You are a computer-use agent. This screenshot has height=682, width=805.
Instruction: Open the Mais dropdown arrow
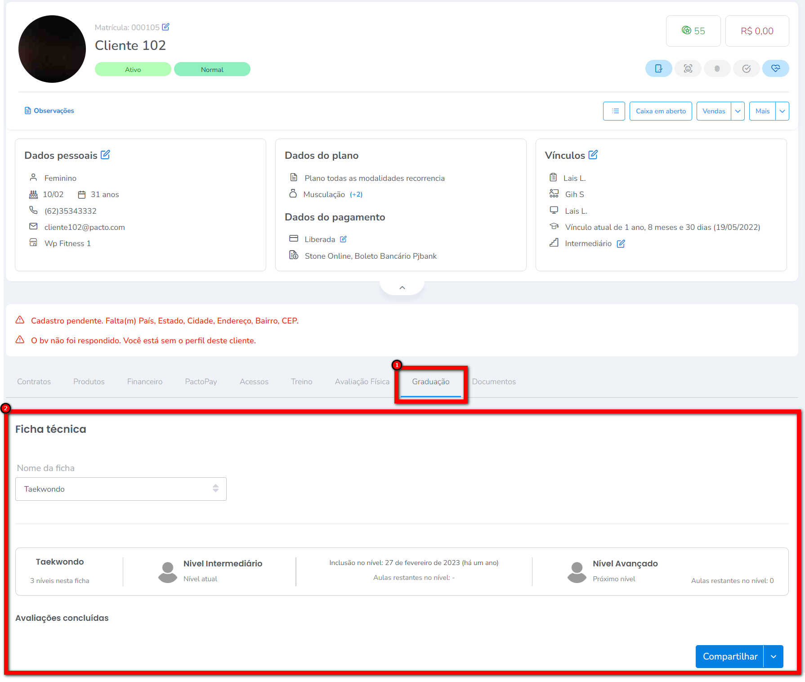[782, 111]
